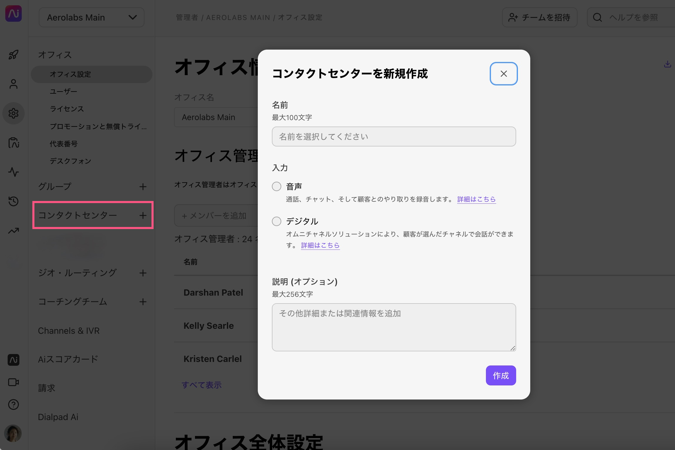Click AEROLABS MAIN in the breadcrumb

[238, 18]
